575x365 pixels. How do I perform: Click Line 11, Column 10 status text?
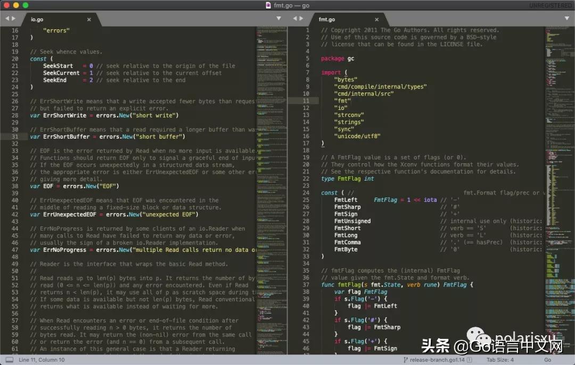click(42, 360)
